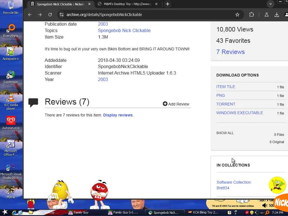Image resolution: width=288 pixels, height=216 pixels.
Task: Open the 7 Reviews link
Action: point(231,52)
